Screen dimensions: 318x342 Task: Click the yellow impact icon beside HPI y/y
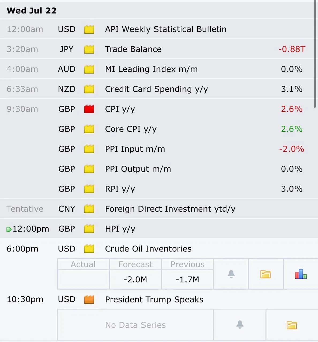tap(89, 229)
